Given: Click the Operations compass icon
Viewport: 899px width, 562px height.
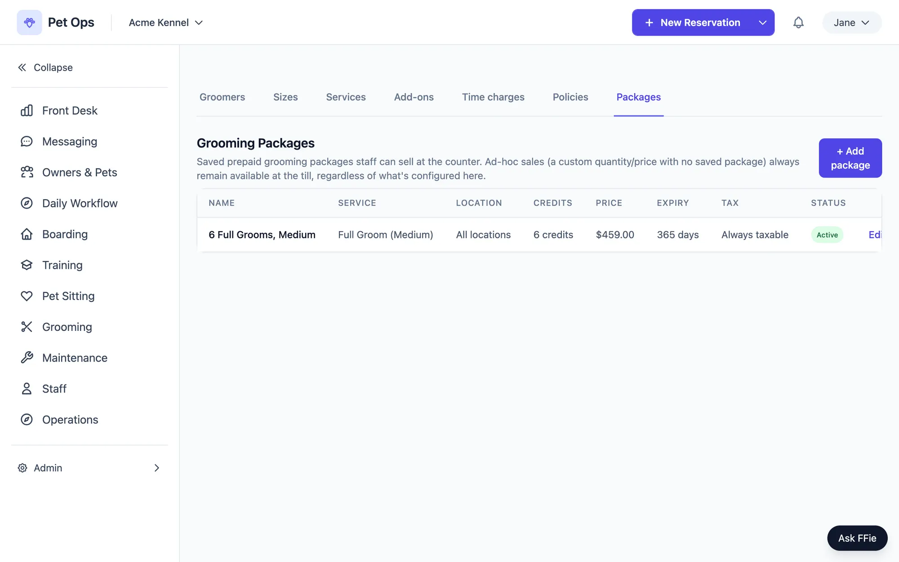Looking at the screenshot, I should tap(27, 419).
